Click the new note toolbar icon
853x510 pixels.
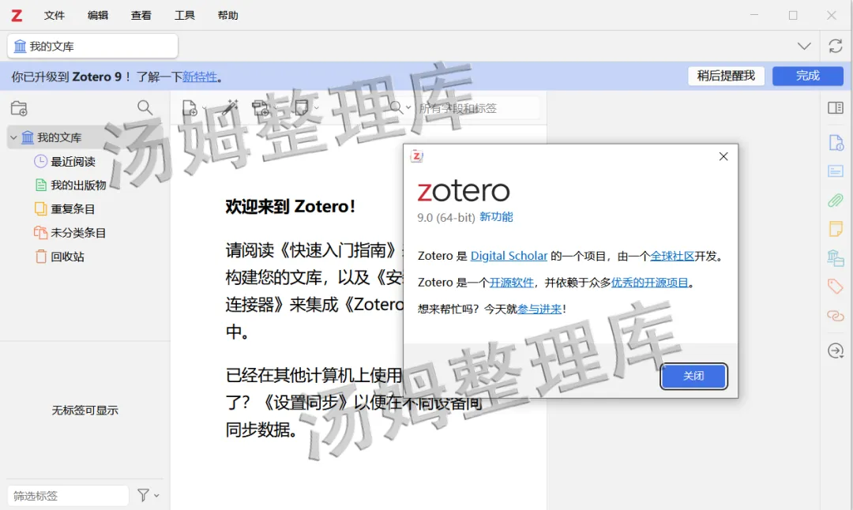[x=302, y=107]
